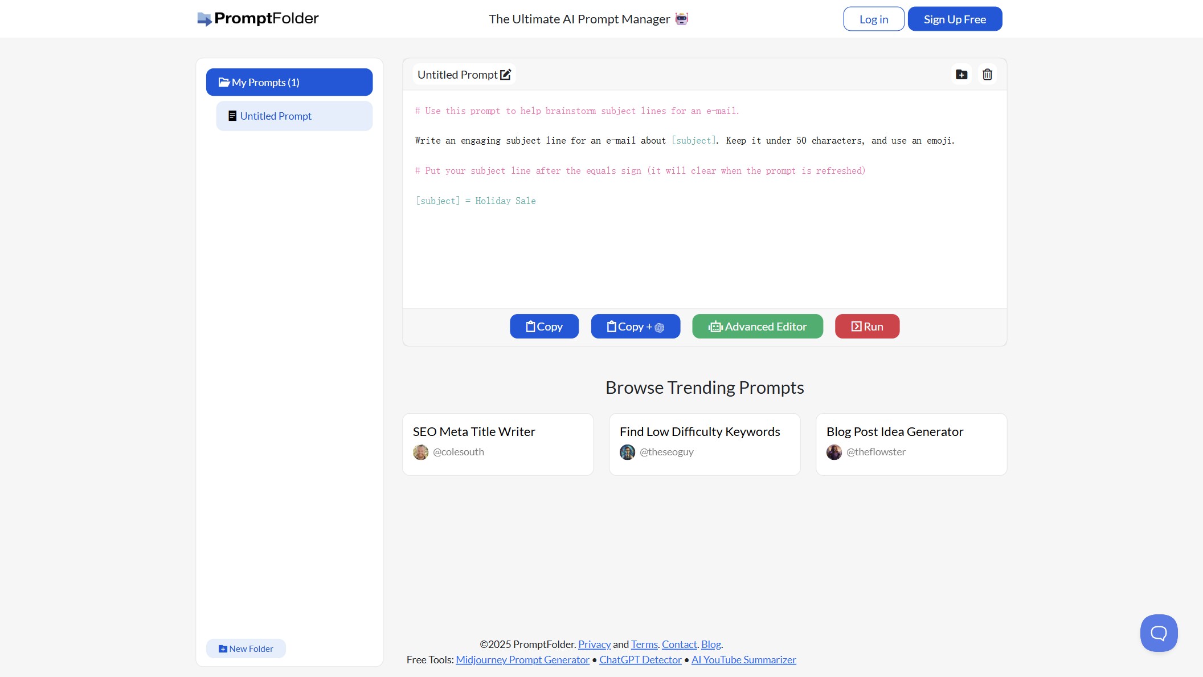Click the comment '# Put your subject line after'
This screenshot has width=1203, height=677.
(640, 170)
